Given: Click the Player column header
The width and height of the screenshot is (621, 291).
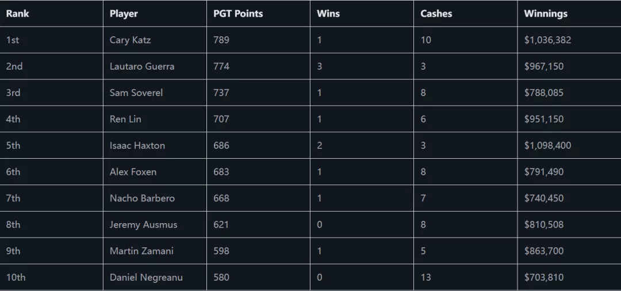Looking at the screenshot, I should 124,13.
